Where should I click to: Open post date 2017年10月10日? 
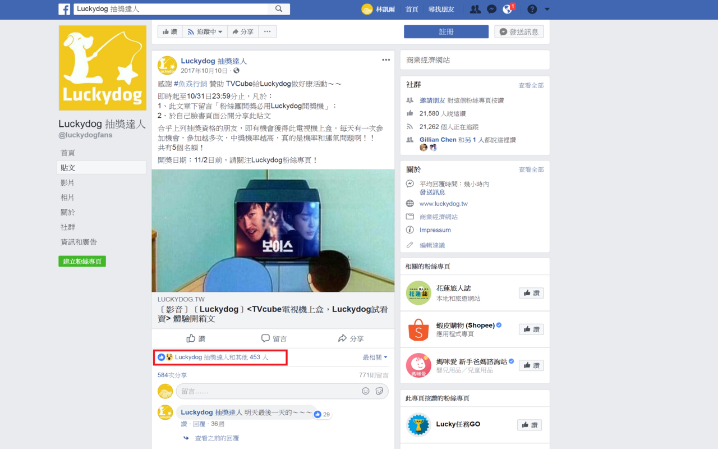point(204,71)
